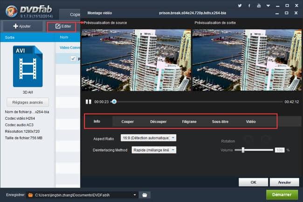Select the AVI output profile icon
The image size is (303, 202).
coord(28,66)
